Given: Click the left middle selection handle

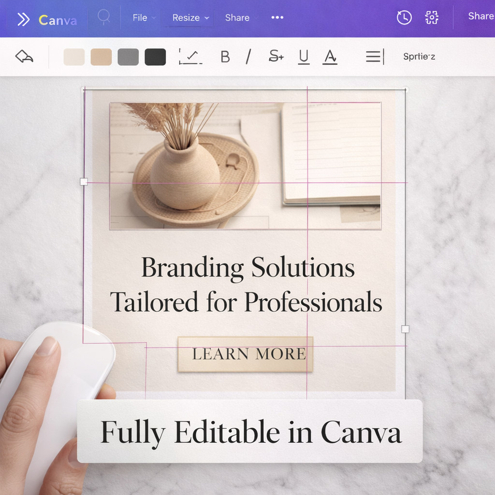Looking at the screenshot, I should tap(84, 182).
